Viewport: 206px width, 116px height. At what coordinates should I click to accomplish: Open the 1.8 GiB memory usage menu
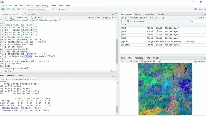tap(154, 18)
